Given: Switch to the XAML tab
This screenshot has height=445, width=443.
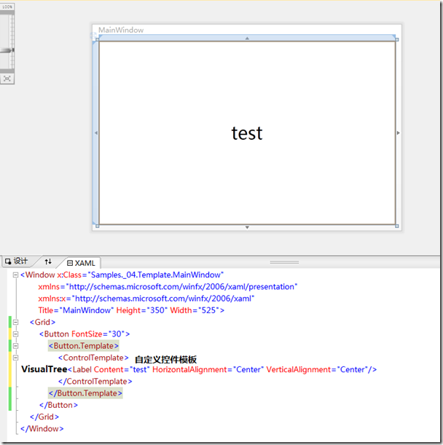Looking at the screenshot, I should coord(81,263).
